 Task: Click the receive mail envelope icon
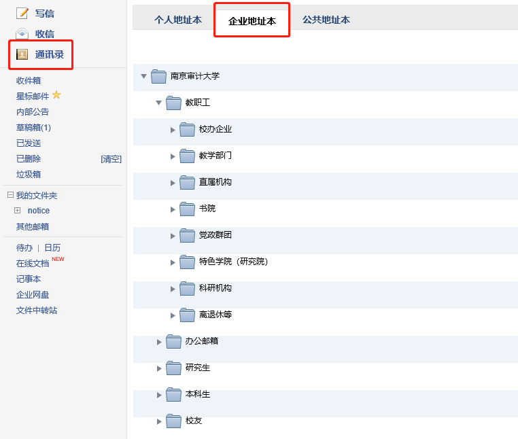pos(22,34)
